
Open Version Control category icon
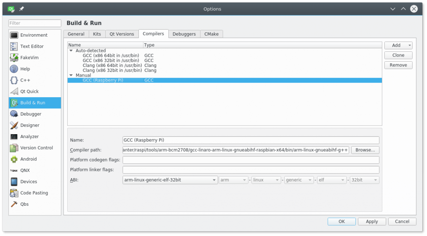click(x=14, y=148)
